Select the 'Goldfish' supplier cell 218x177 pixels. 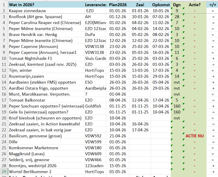[x=94, y=106]
